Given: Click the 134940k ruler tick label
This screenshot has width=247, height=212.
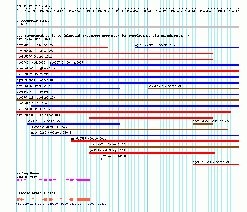Looking at the screenshot, I should pyautogui.click(x=132, y=11).
